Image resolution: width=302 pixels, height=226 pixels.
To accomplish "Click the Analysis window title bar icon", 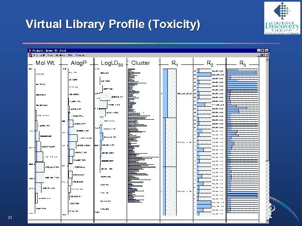I will tap(30, 51).
